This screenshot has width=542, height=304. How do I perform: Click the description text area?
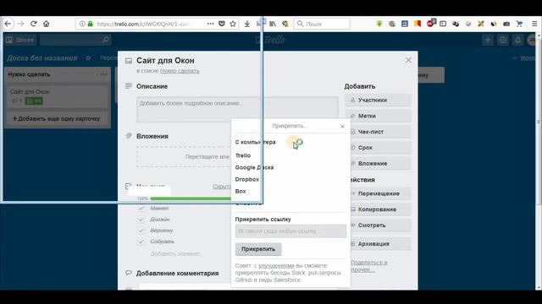[237, 109]
